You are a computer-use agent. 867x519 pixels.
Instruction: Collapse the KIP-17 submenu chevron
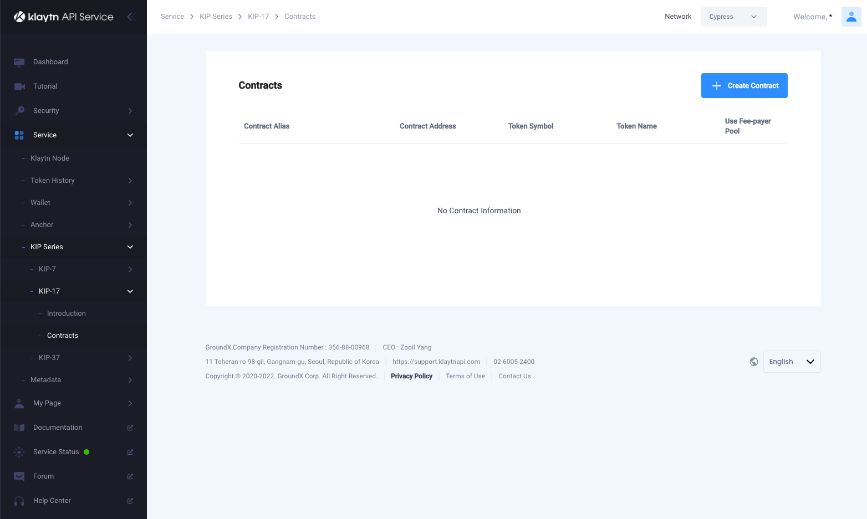pyautogui.click(x=130, y=291)
